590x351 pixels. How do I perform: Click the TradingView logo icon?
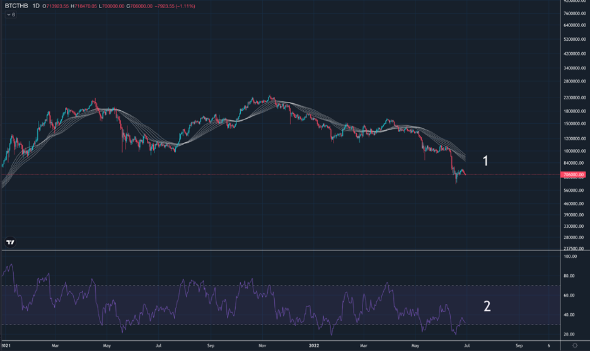pyautogui.click(x=10, y=242)
